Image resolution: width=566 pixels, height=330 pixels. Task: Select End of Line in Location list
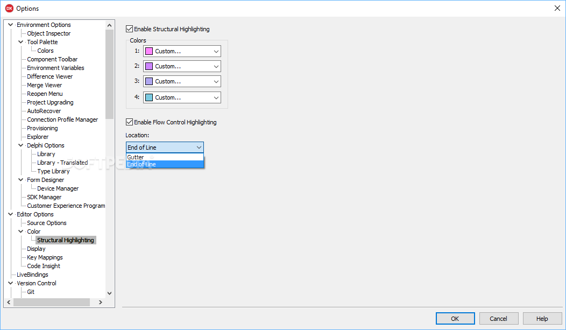point(165,164)
